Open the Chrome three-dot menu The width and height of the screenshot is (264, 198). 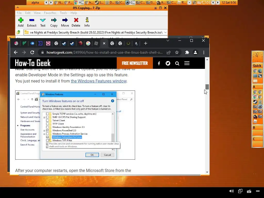pyautogui.click(x=204, y=52)
